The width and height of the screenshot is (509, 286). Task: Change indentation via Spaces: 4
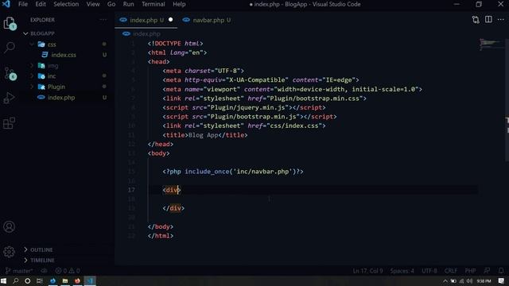402,270
